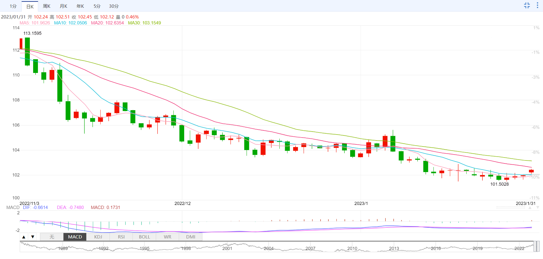543x259 pixels.
Task: Show the 5分 five-minute chart
Action: [97, 6]
